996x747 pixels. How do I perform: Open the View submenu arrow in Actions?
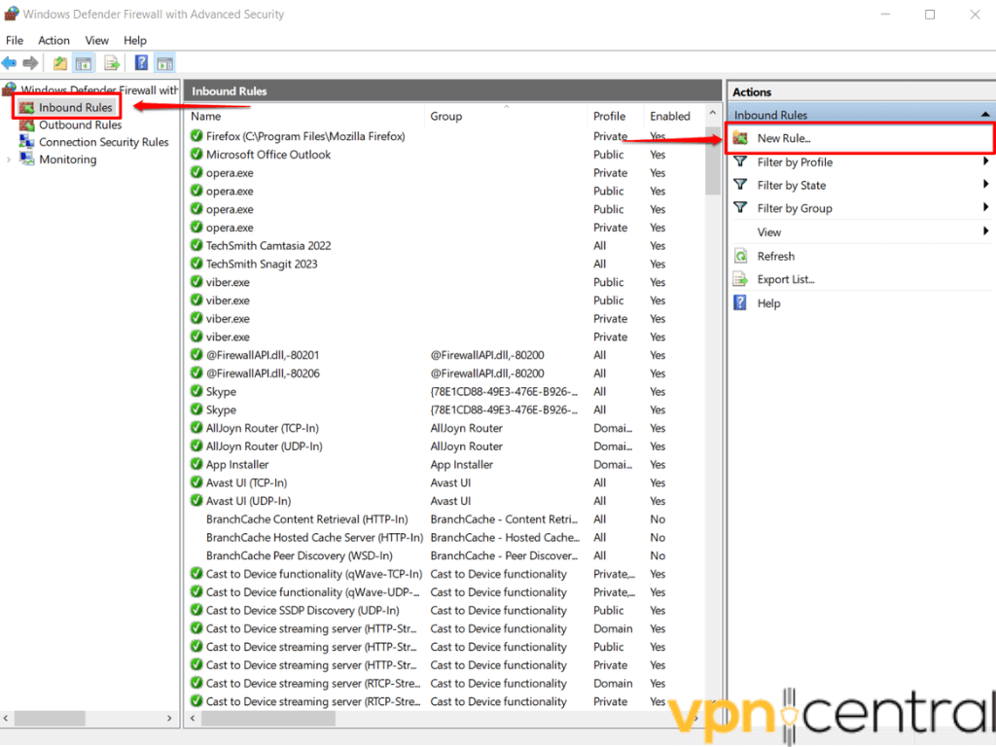pyautogui.click(x=984, y=231)
